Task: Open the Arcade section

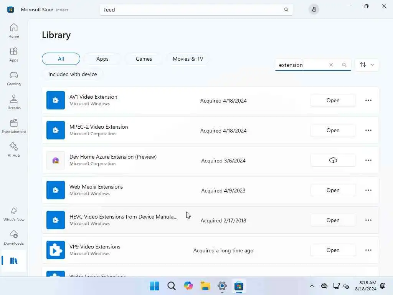Action: [x=14, y=102]
